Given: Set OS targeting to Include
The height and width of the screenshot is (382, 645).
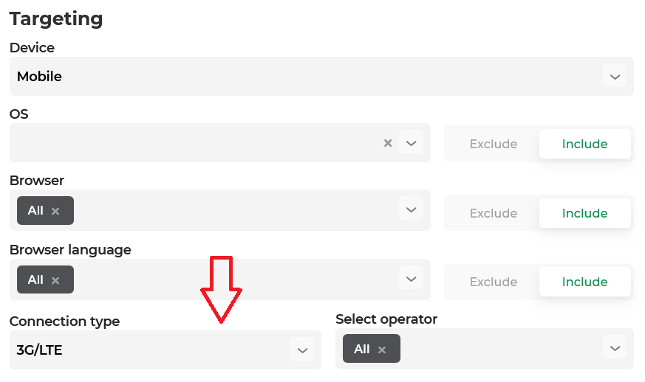Looking at the screenshot, I should 584,144.
